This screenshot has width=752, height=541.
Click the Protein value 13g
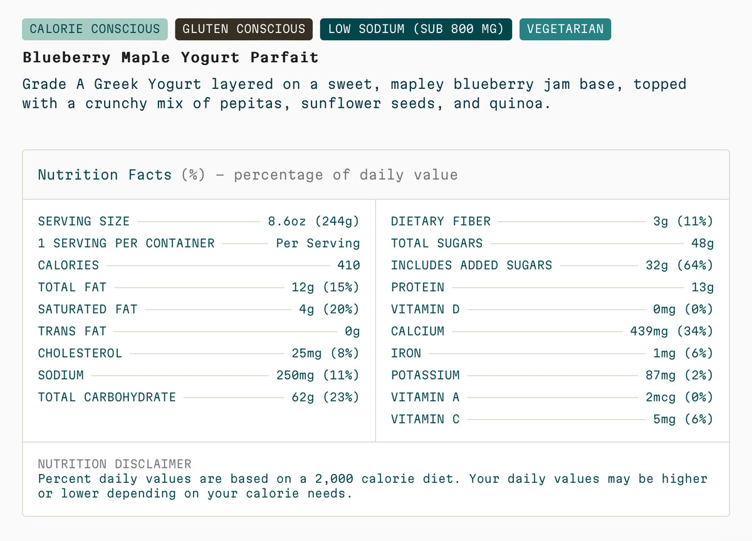coord(702,287)
